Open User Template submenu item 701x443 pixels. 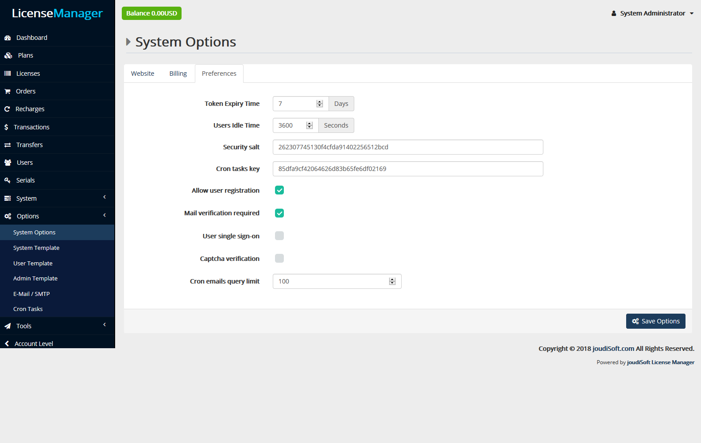pos(57,263)
